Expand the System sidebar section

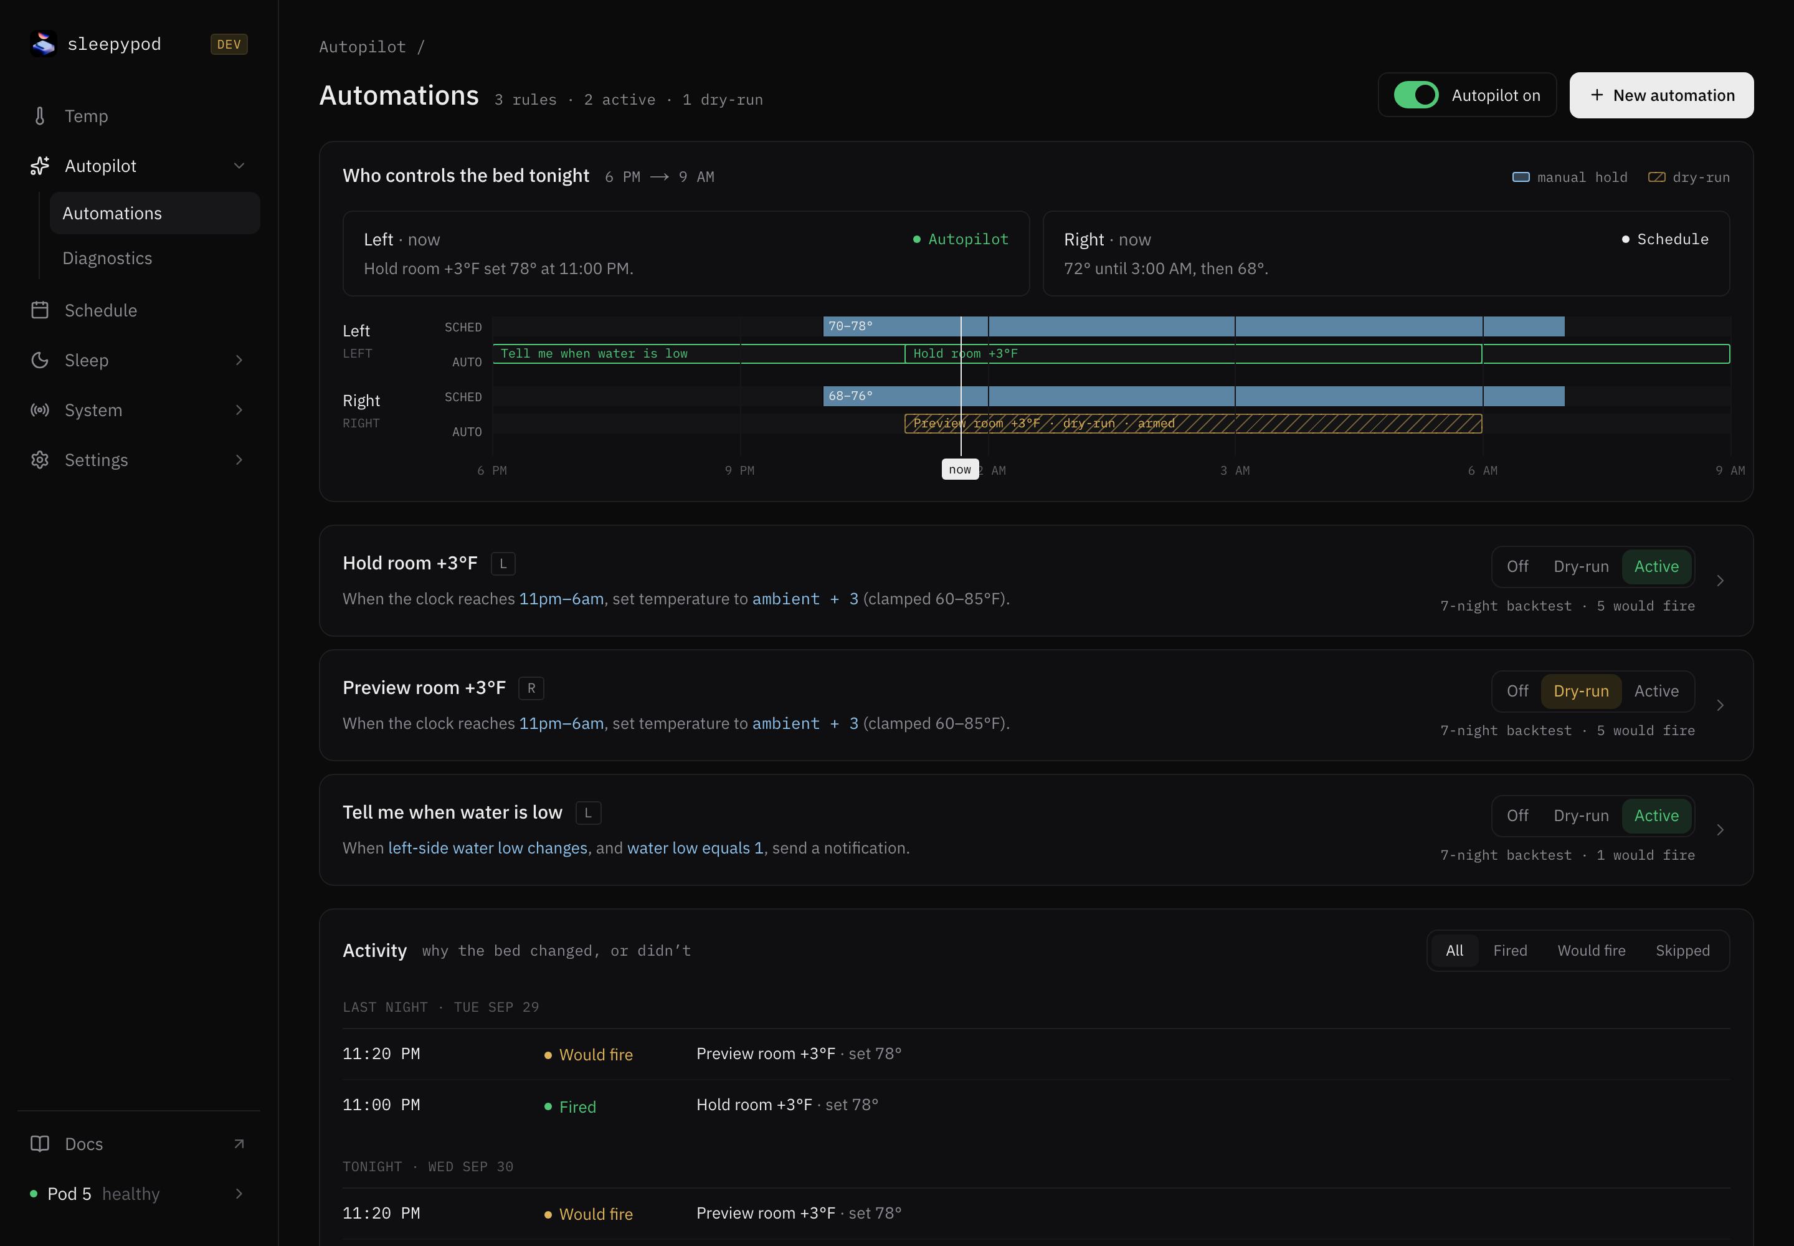click(239, 410)
